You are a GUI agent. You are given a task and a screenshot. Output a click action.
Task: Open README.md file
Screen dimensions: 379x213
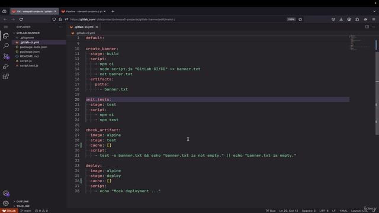point(29,56)
